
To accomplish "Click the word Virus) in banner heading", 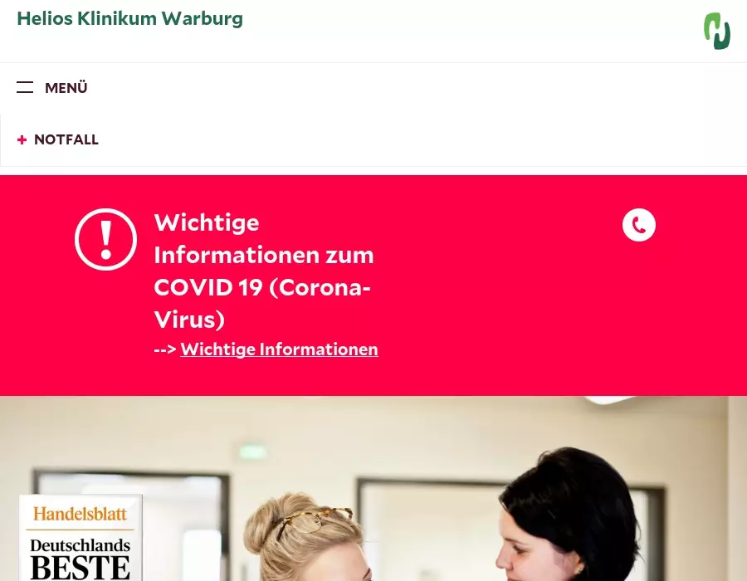I will click(x=189, y=320).
